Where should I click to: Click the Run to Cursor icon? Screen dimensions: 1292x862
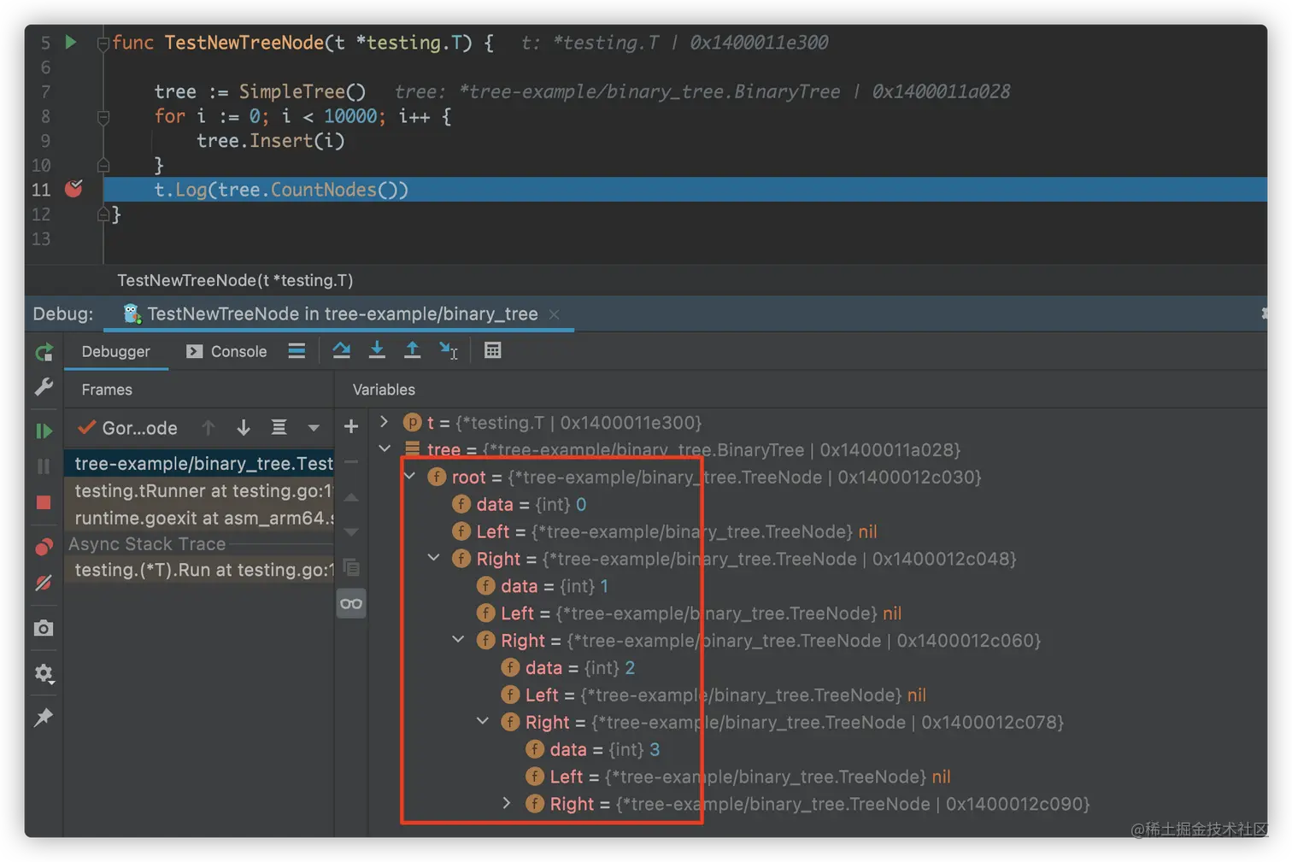[449, 350]
